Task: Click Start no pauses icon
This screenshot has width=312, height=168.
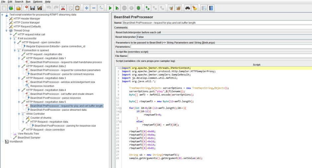Action: click(117, 8)
